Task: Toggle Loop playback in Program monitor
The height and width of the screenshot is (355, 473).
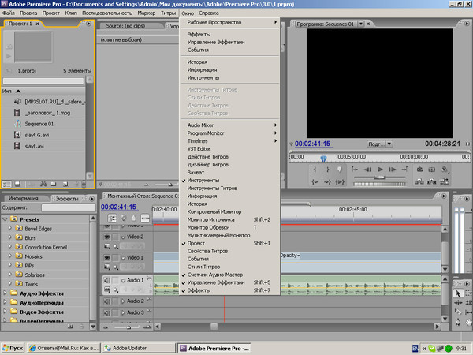Action: tap(419, 170)
